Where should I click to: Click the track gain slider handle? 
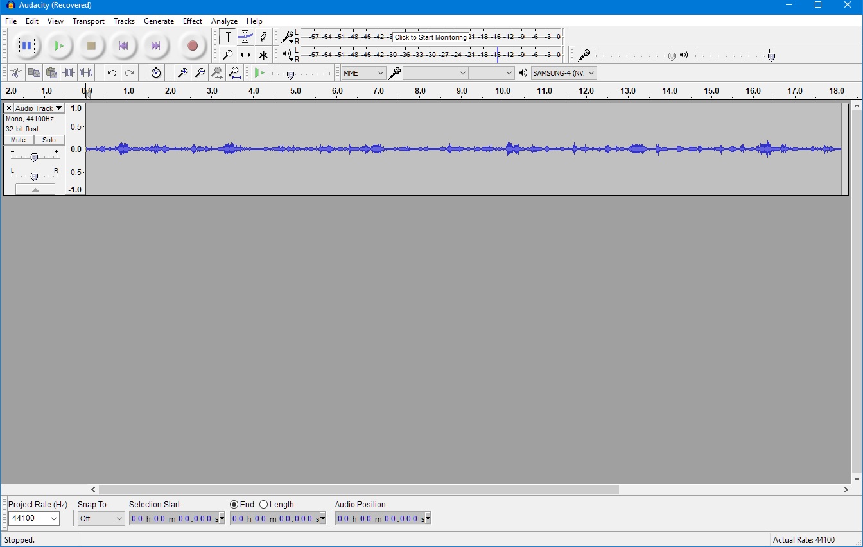pos(35,157)
